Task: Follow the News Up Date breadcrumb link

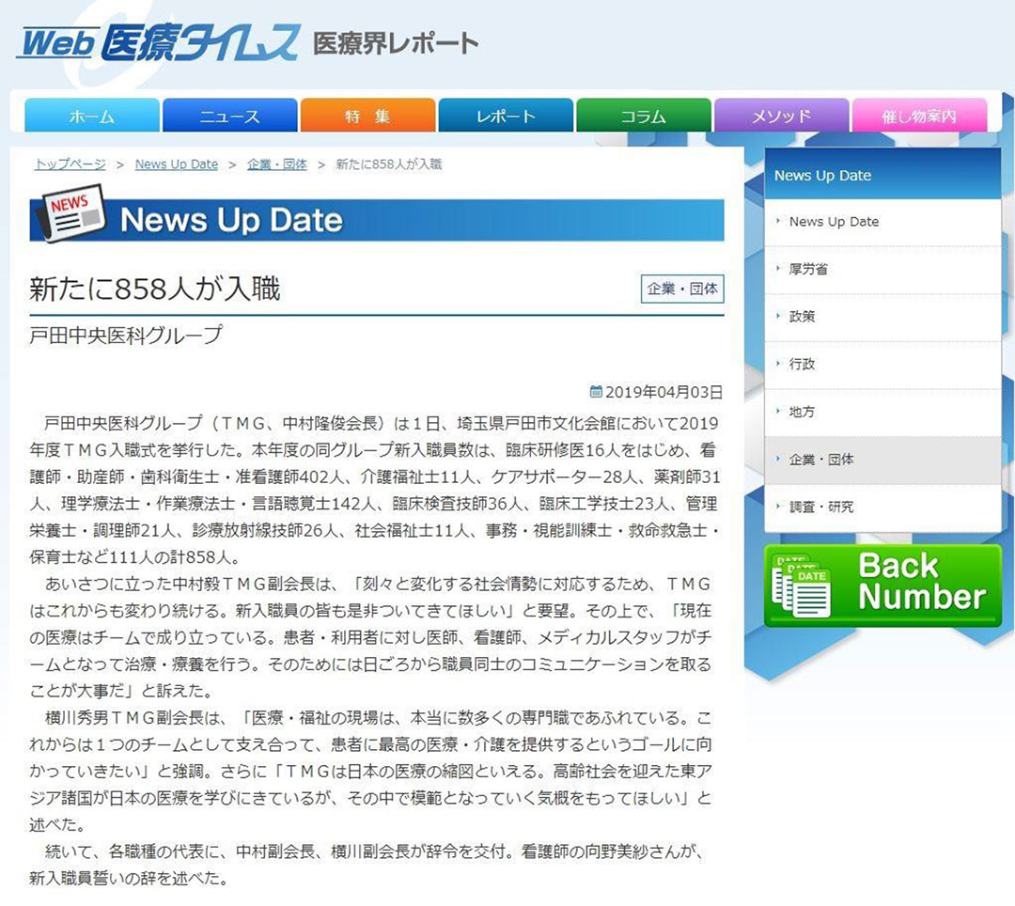Action: pos(177,164)
